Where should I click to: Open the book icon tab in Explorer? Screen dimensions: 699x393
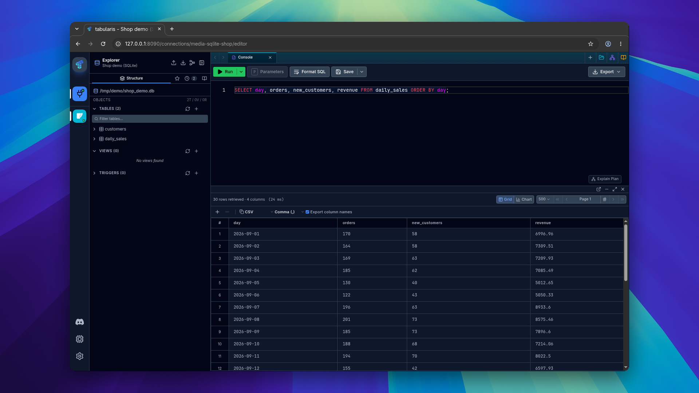(204, 78)
